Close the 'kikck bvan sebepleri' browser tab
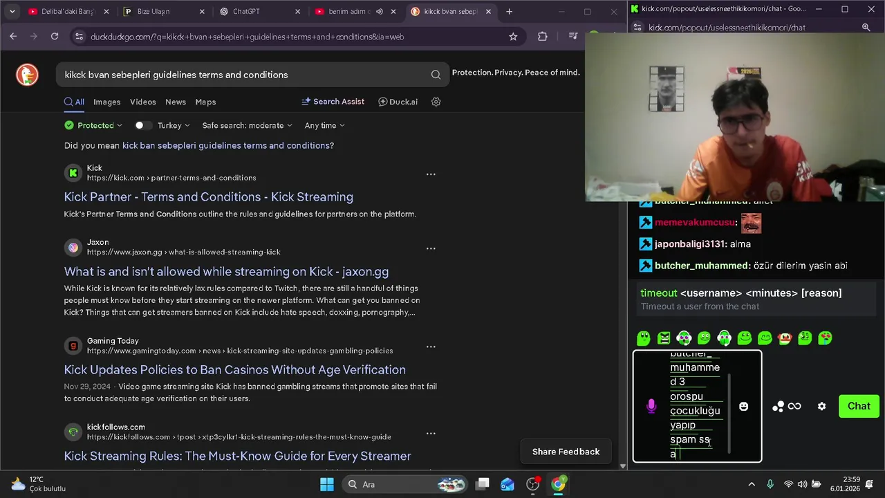 click(x=488, y=12)
